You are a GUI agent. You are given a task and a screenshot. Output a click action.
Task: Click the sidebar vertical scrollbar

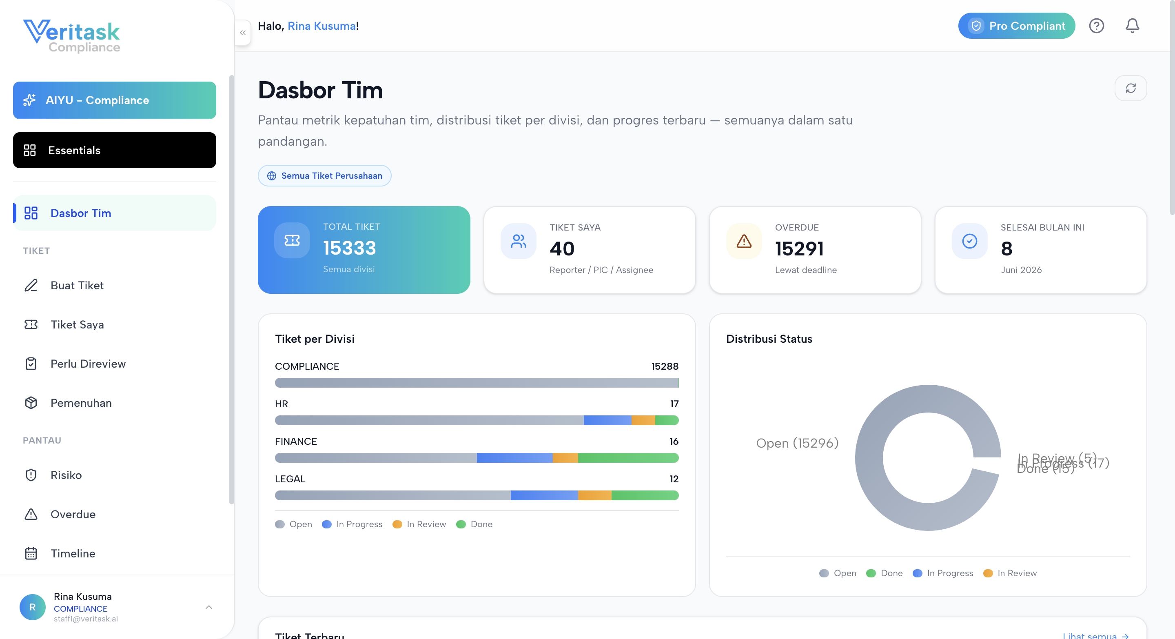point(231,290)
